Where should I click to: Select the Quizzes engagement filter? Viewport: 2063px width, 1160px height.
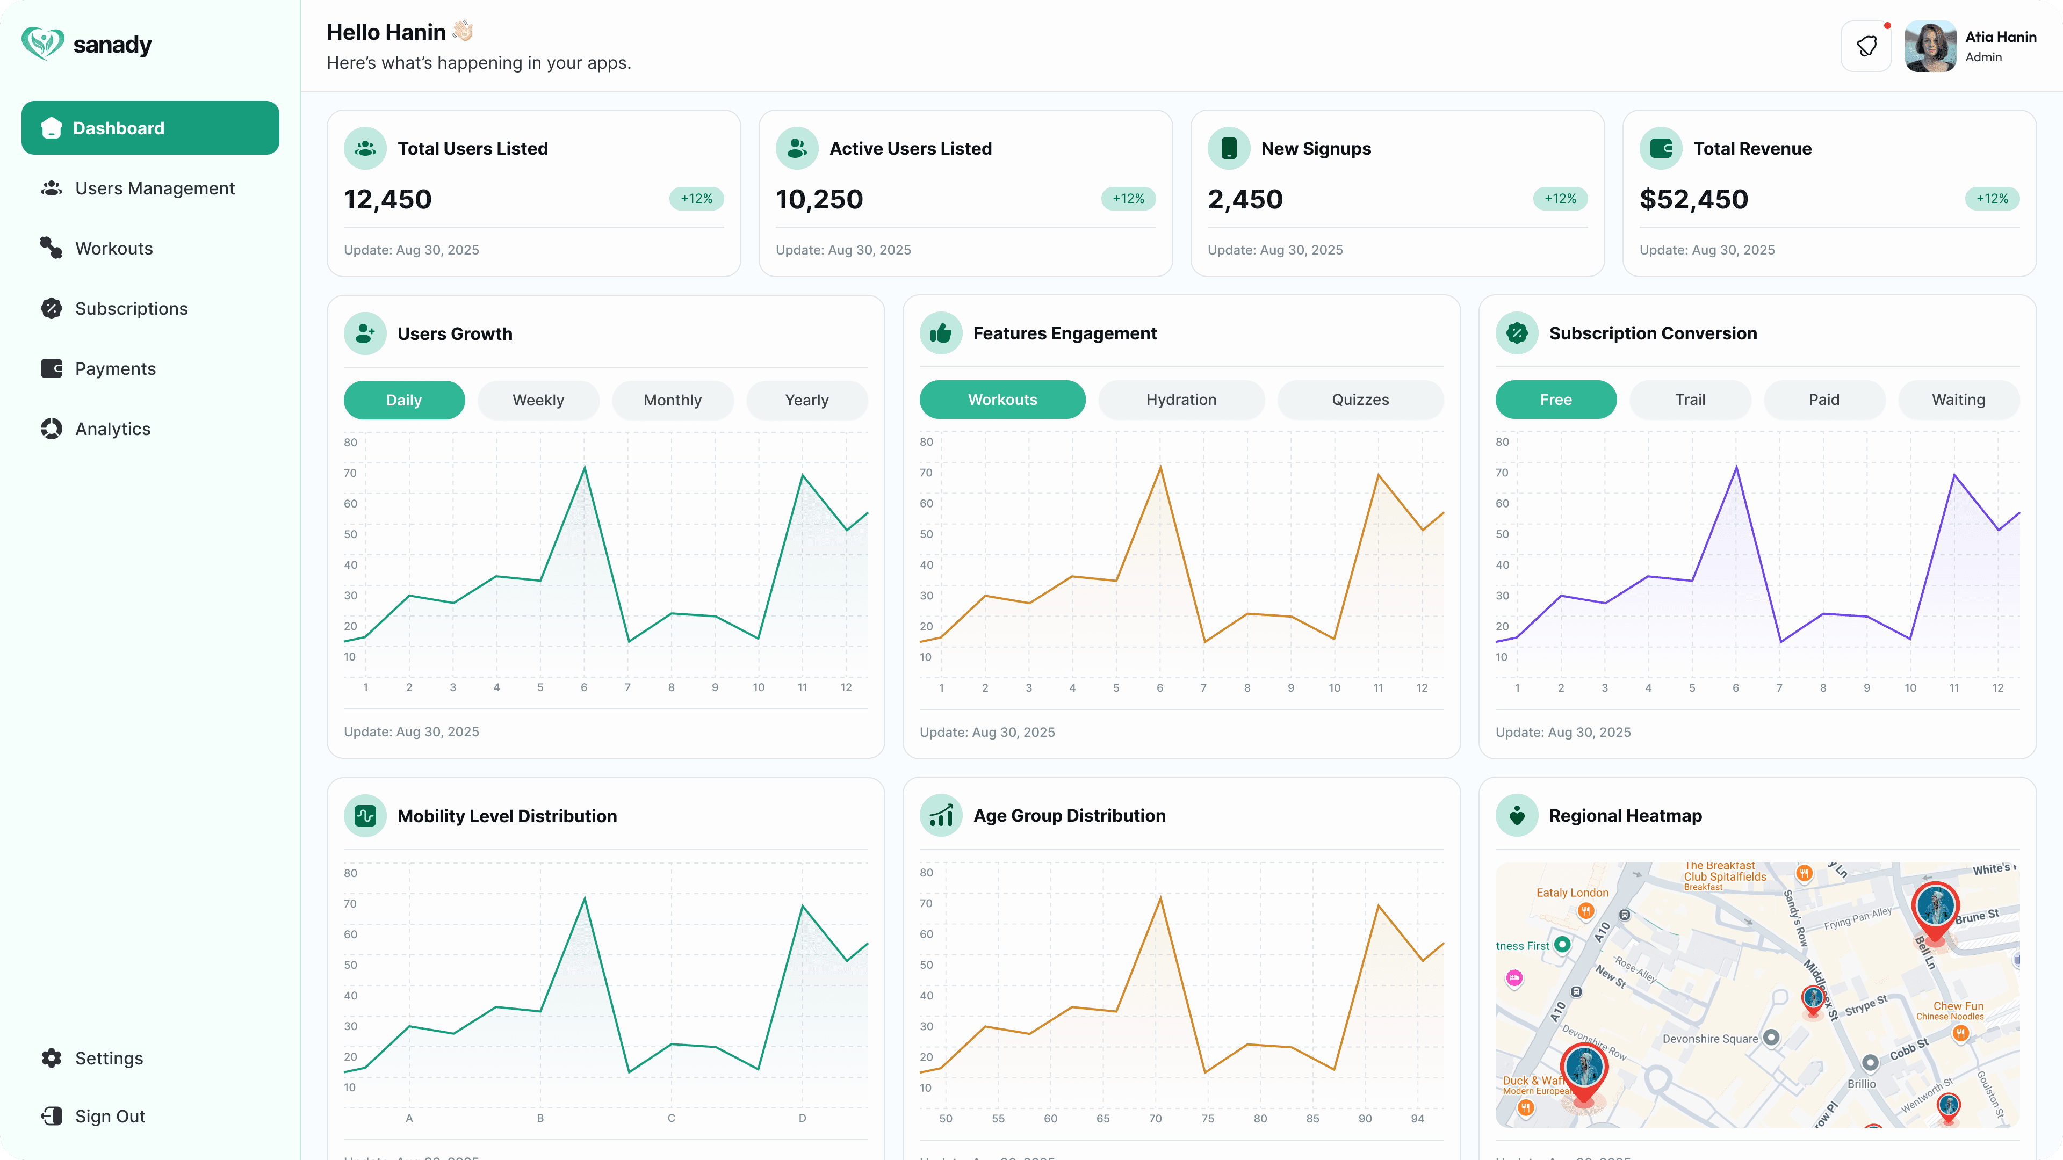[1360, 400]
